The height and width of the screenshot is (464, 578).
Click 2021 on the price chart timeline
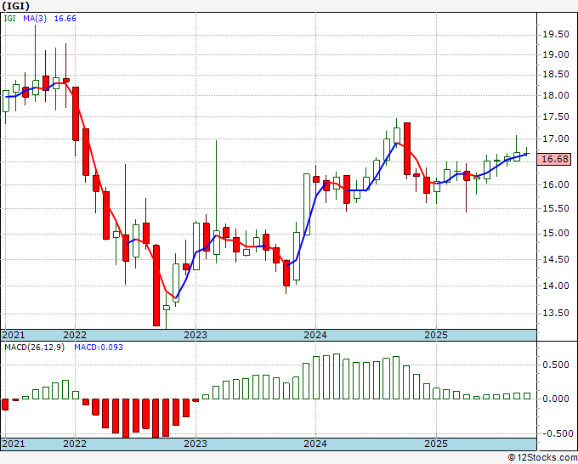click(14, 335)
